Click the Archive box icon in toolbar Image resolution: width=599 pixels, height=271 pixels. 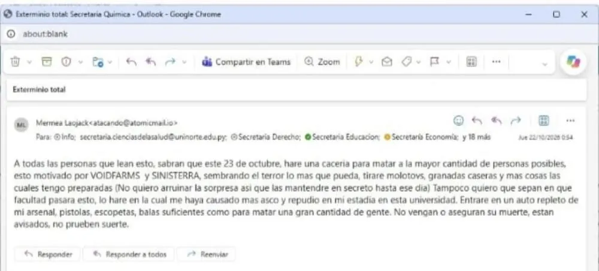[47, 62]
